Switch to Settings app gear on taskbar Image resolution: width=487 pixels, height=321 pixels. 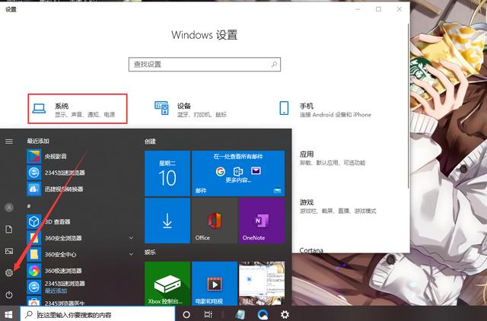[x=285, y=314]
